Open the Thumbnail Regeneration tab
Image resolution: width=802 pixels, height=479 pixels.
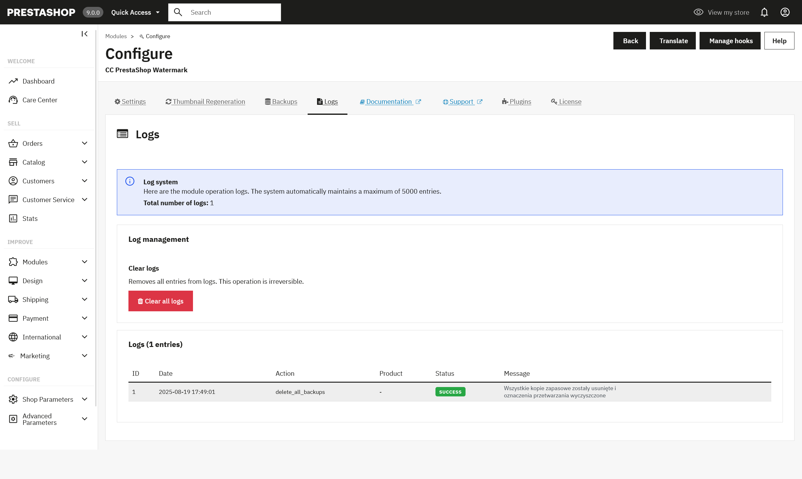point(205,102)
